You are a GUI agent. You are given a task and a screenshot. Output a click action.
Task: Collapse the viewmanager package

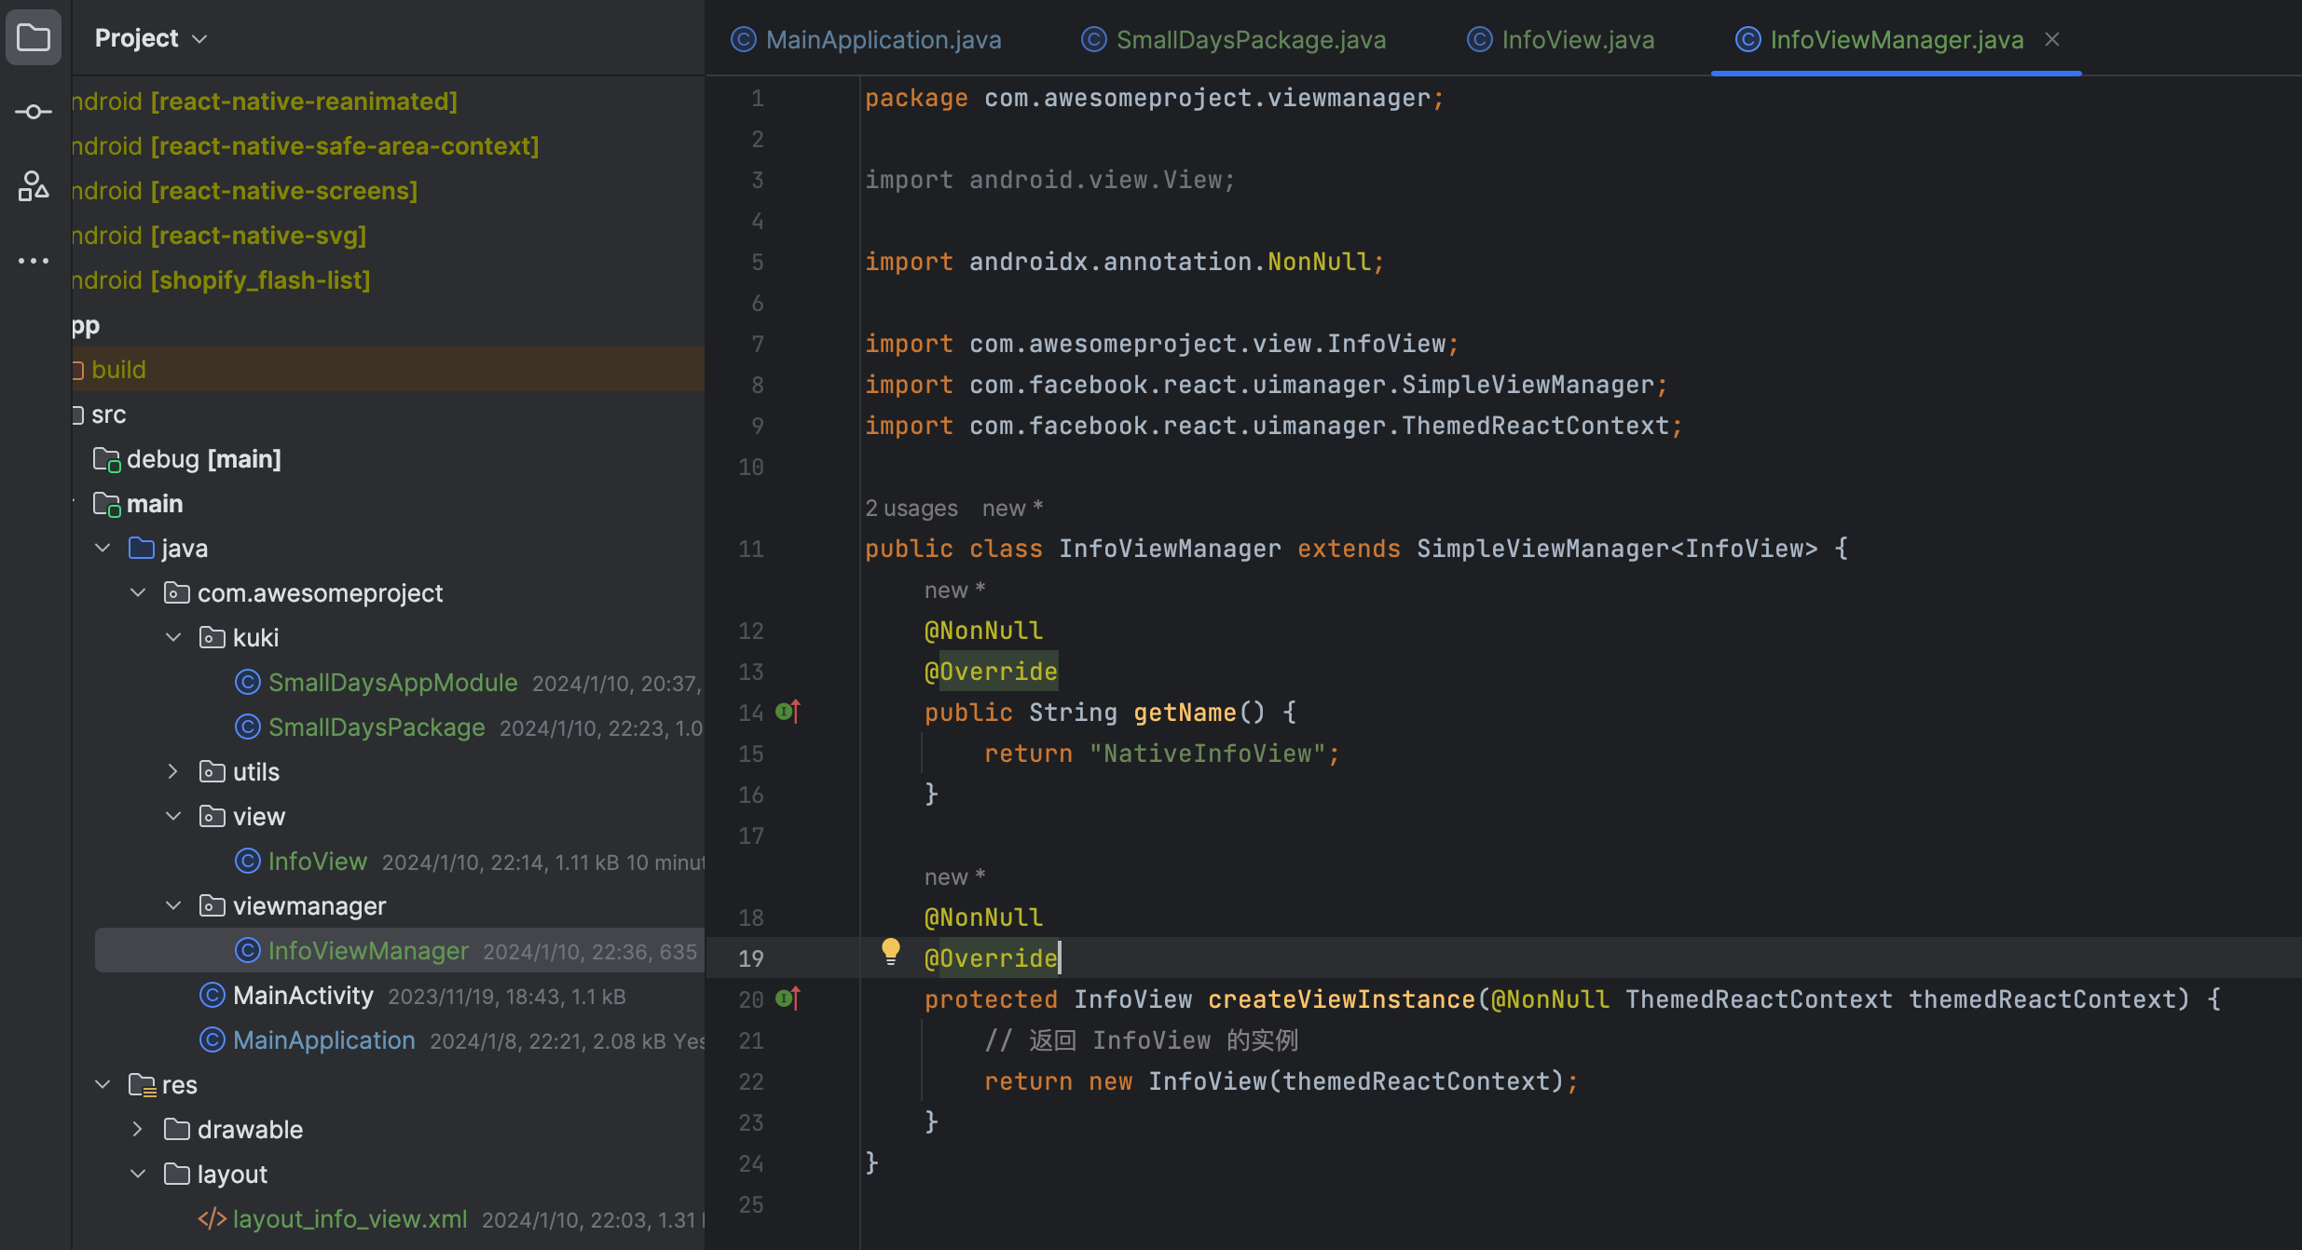[174, 906]
